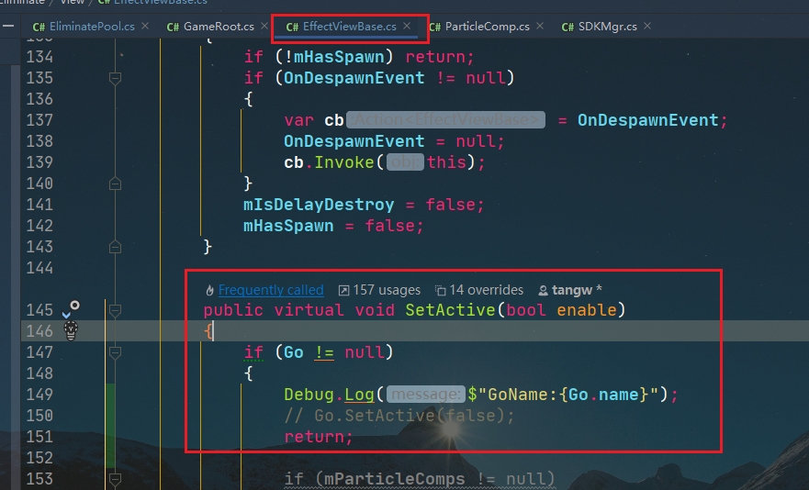Toggle fold marker at line 147 if statement
Screen dimensions: 809x490
coord(115,352)
